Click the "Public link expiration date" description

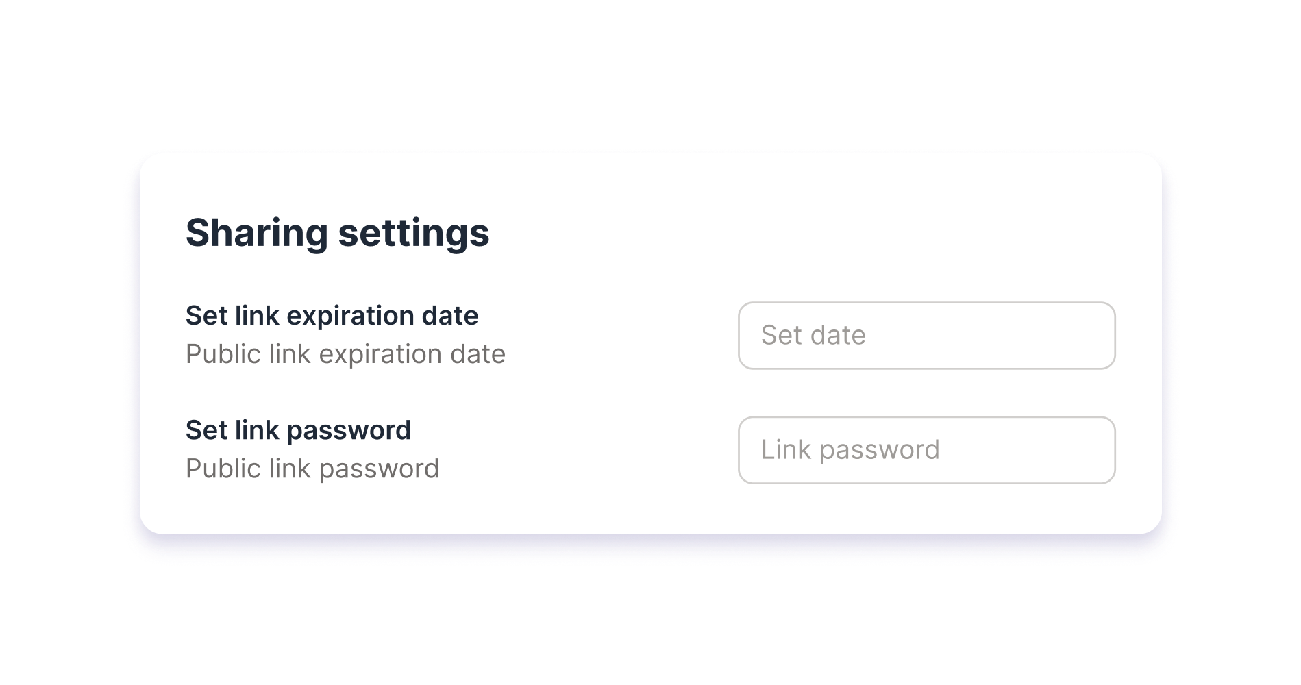pos(345,354)
